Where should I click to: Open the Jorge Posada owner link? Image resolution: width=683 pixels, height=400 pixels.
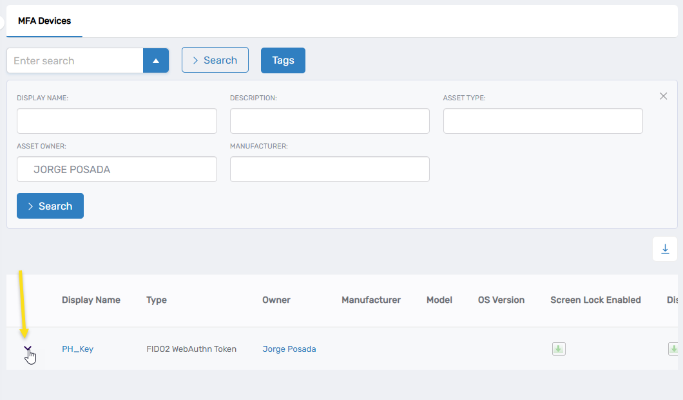(289, 349)
